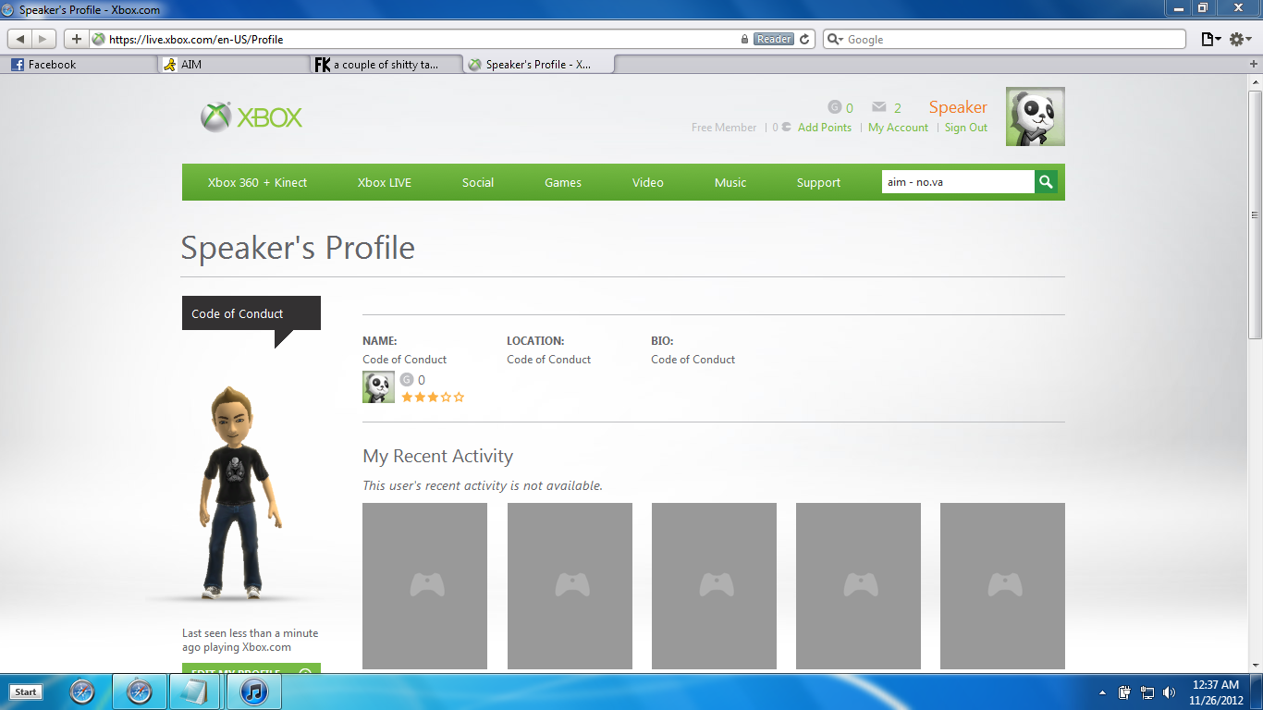Reload the page with the refresh icon
The height and width of the screenshot is (710, 1263).
[x=804, y=39]
